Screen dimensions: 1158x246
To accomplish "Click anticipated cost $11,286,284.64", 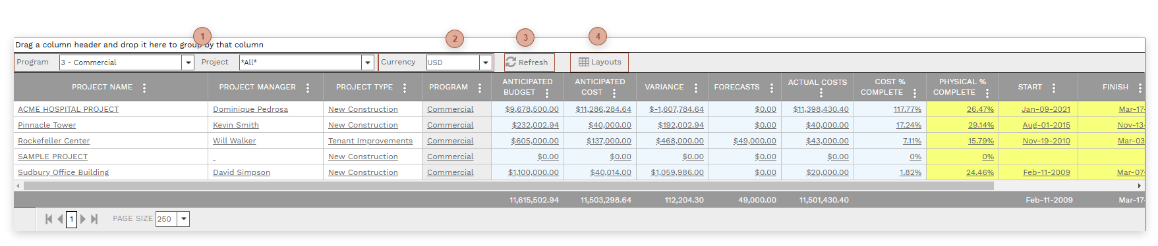I will coord(603,109).
